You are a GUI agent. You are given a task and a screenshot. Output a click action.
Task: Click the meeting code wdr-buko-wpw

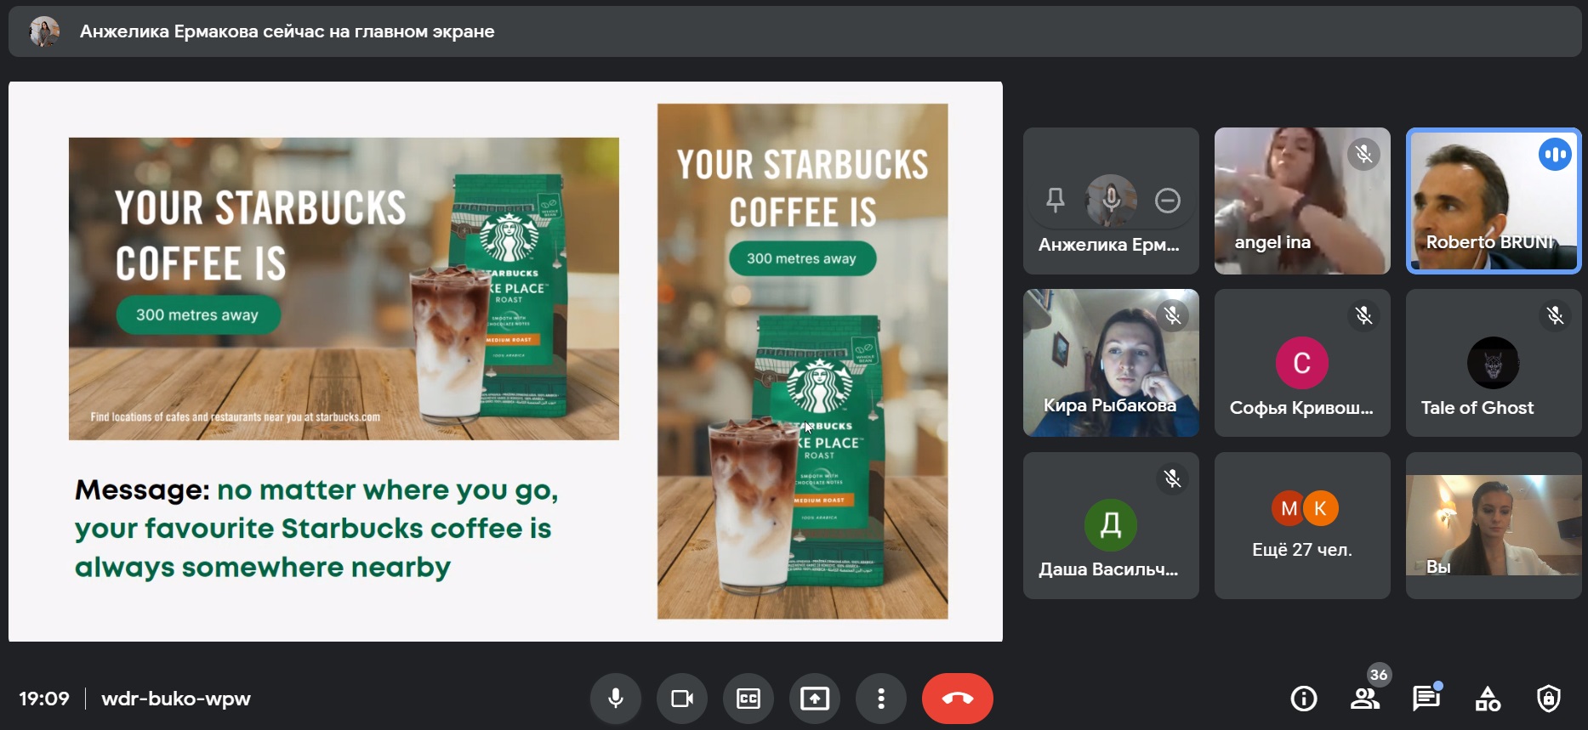pyautogui.click(x=176, y=699)
